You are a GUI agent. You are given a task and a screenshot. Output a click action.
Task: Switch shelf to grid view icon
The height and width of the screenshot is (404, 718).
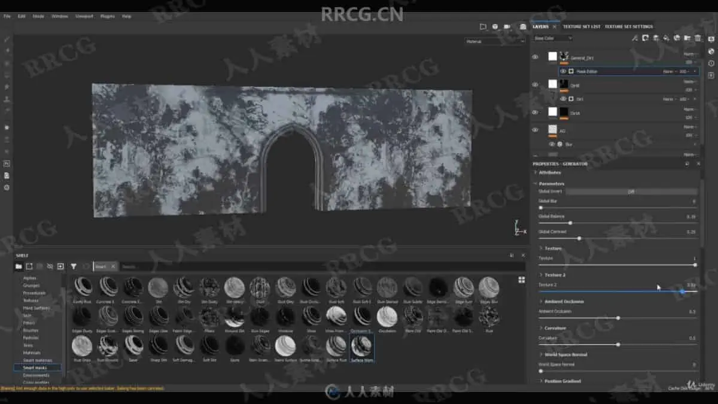pos(522,280)
